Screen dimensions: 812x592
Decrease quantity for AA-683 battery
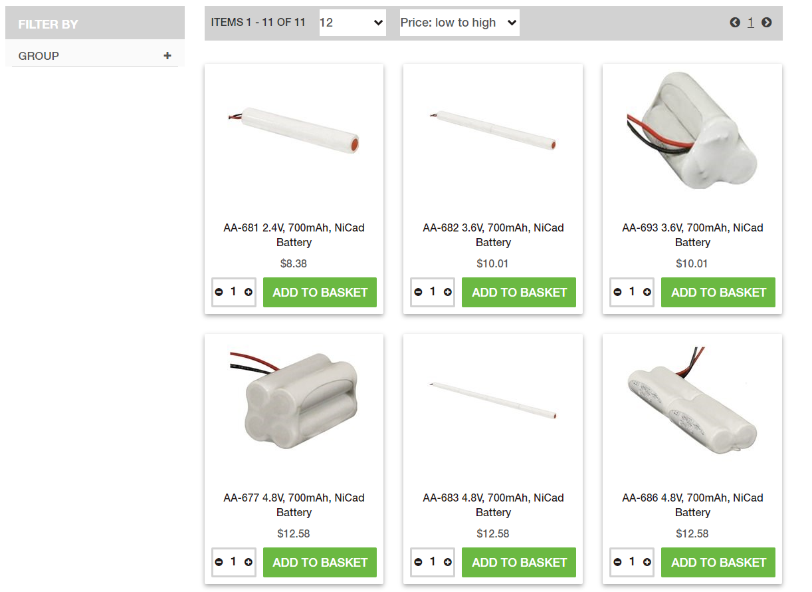point(418,562)
